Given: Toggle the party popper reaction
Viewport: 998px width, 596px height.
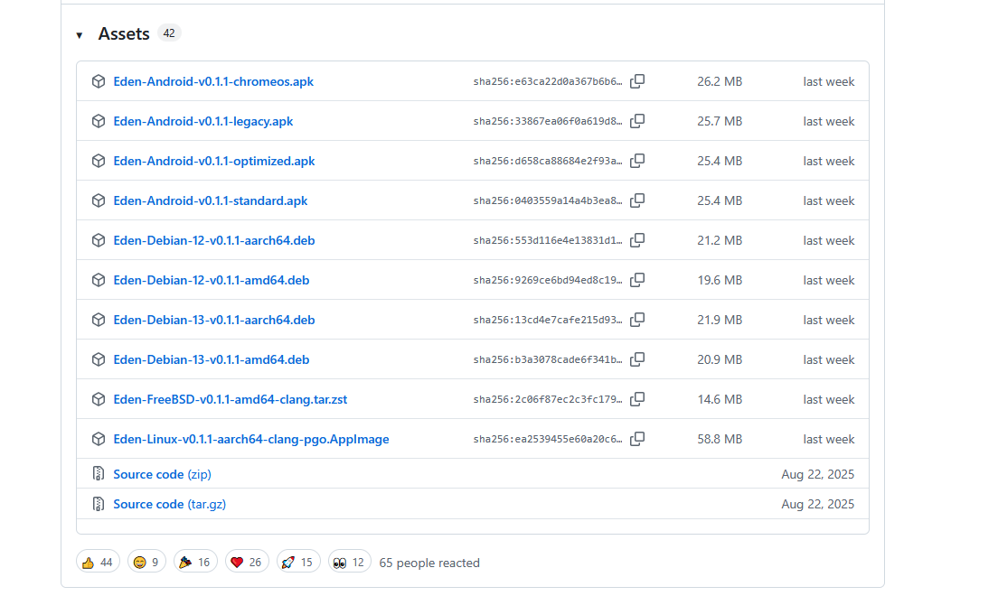Looking at the screenshot, I should pyautogui.click(x=194, y=563).
